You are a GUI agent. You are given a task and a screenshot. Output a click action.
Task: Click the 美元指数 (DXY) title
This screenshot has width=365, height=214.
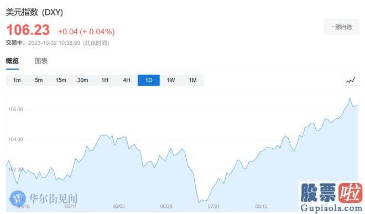34,12
